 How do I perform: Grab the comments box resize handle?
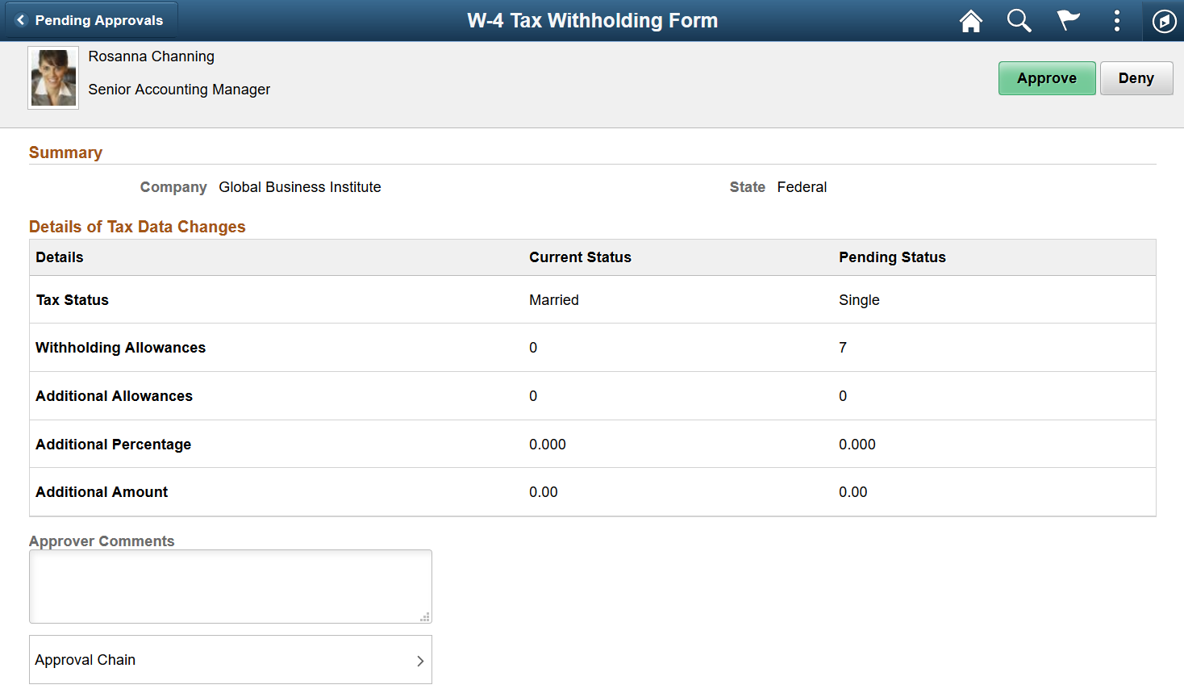(425, 617)
